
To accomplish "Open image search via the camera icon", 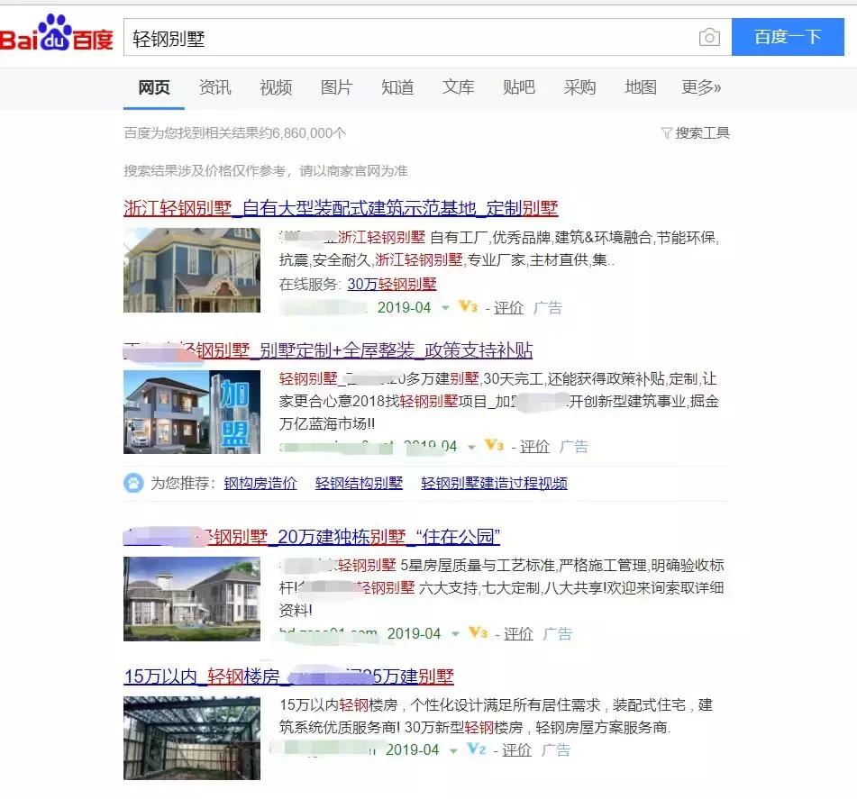I will (711, 37).
